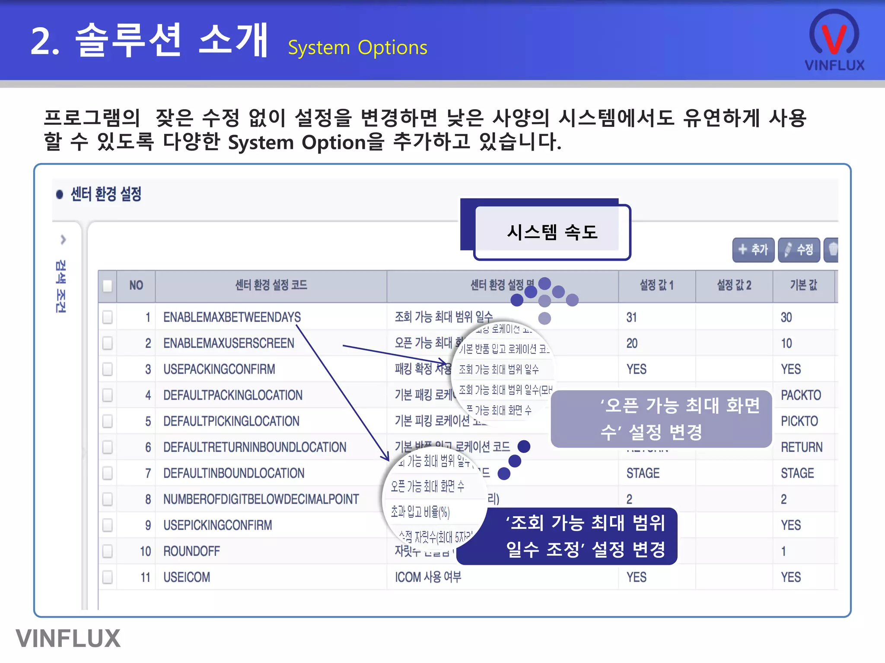Sort by the NO column header
This screenshot has height=663, width=885.
pyautogui.click(x=136, y=285)
